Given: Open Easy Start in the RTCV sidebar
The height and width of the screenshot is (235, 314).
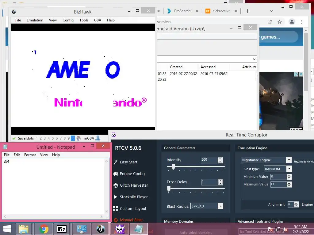Looking at the screenshot, I should pos(125,162).
